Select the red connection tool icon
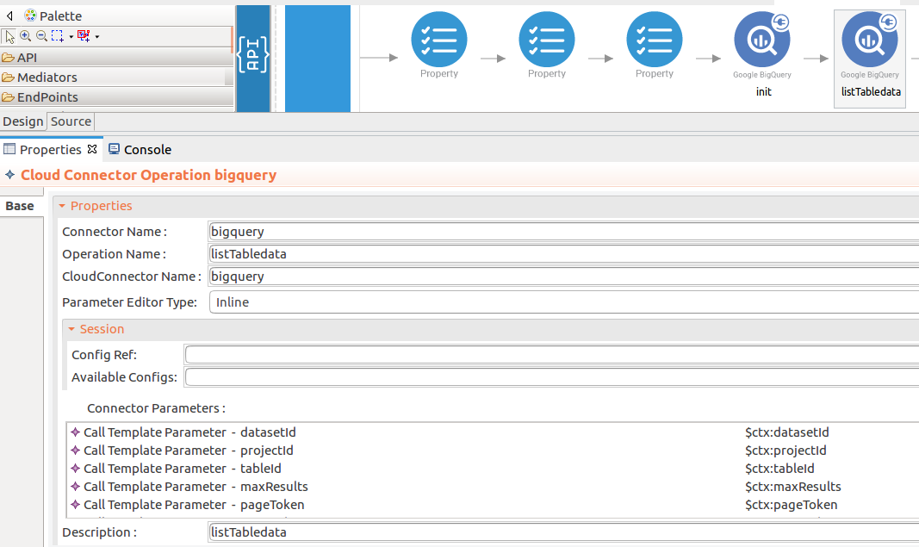This screenshot has width=919, height=547. 84,36
